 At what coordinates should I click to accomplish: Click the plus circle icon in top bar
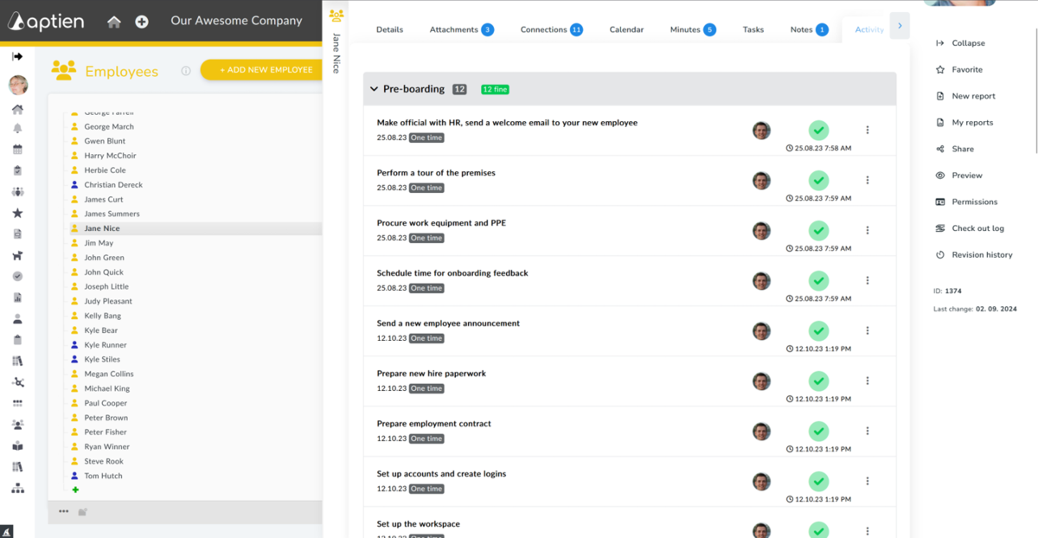(142, 22)
